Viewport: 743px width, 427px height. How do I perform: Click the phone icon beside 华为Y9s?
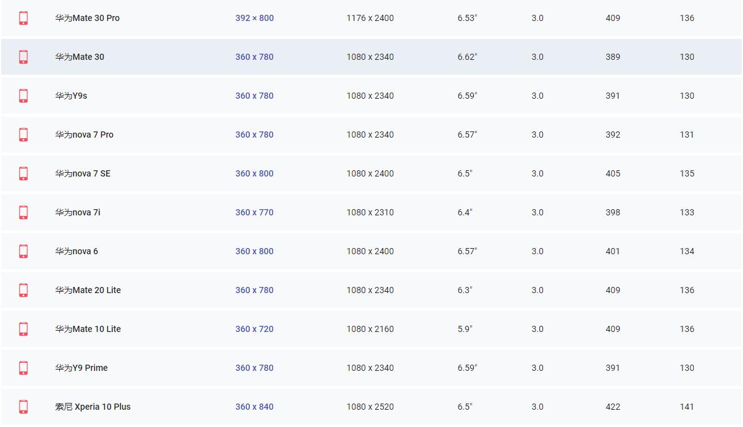23,96
